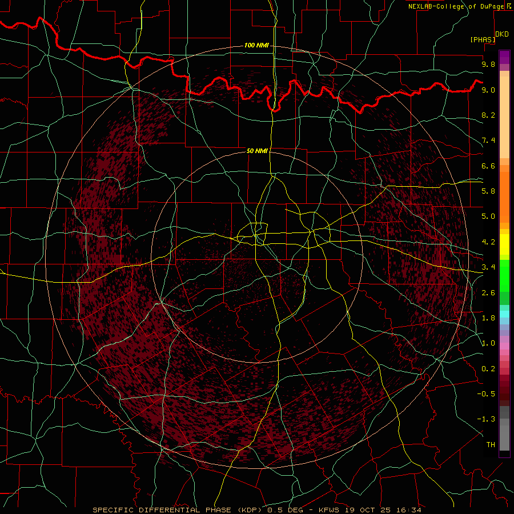Click the 0.5 DEG elevation text
Screen dimensions: 514x514
click(x=286, y=510)
